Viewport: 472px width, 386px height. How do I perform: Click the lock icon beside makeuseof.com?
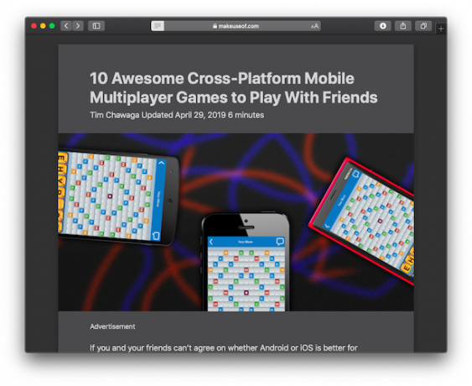(x=215, y=26)
